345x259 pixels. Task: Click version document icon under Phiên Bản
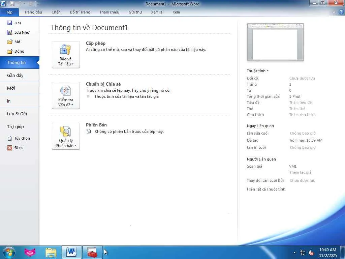88,132
